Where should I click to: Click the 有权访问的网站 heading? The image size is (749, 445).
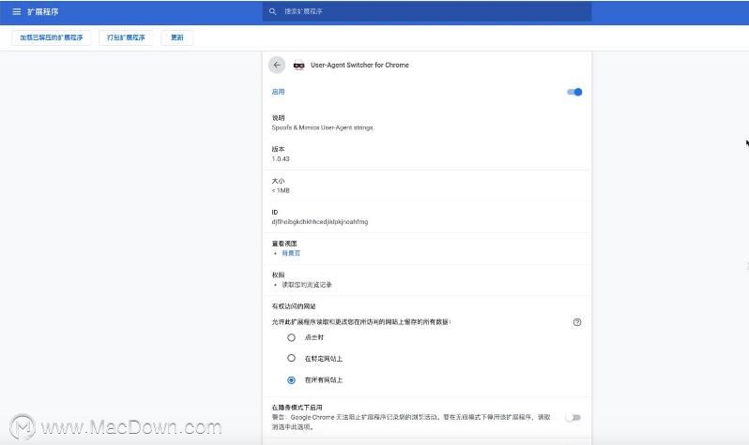[294, 306]
